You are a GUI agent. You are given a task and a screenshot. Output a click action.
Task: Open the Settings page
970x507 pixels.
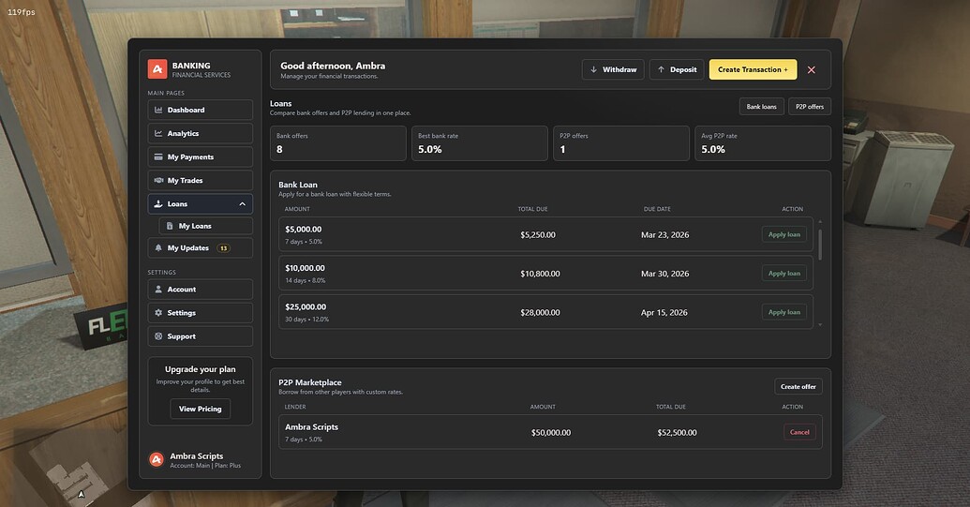[200, 313]
